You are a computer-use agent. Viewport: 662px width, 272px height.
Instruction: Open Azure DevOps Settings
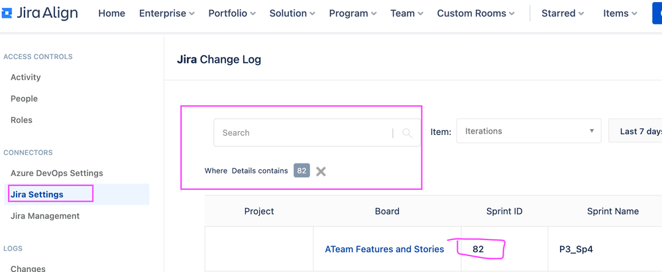[57, 173]
